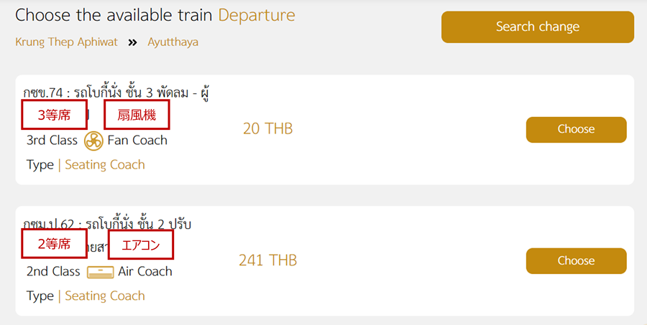Click the first train's Seating Coach type
This screenshot has height=325, width=647.
(105, 165)
